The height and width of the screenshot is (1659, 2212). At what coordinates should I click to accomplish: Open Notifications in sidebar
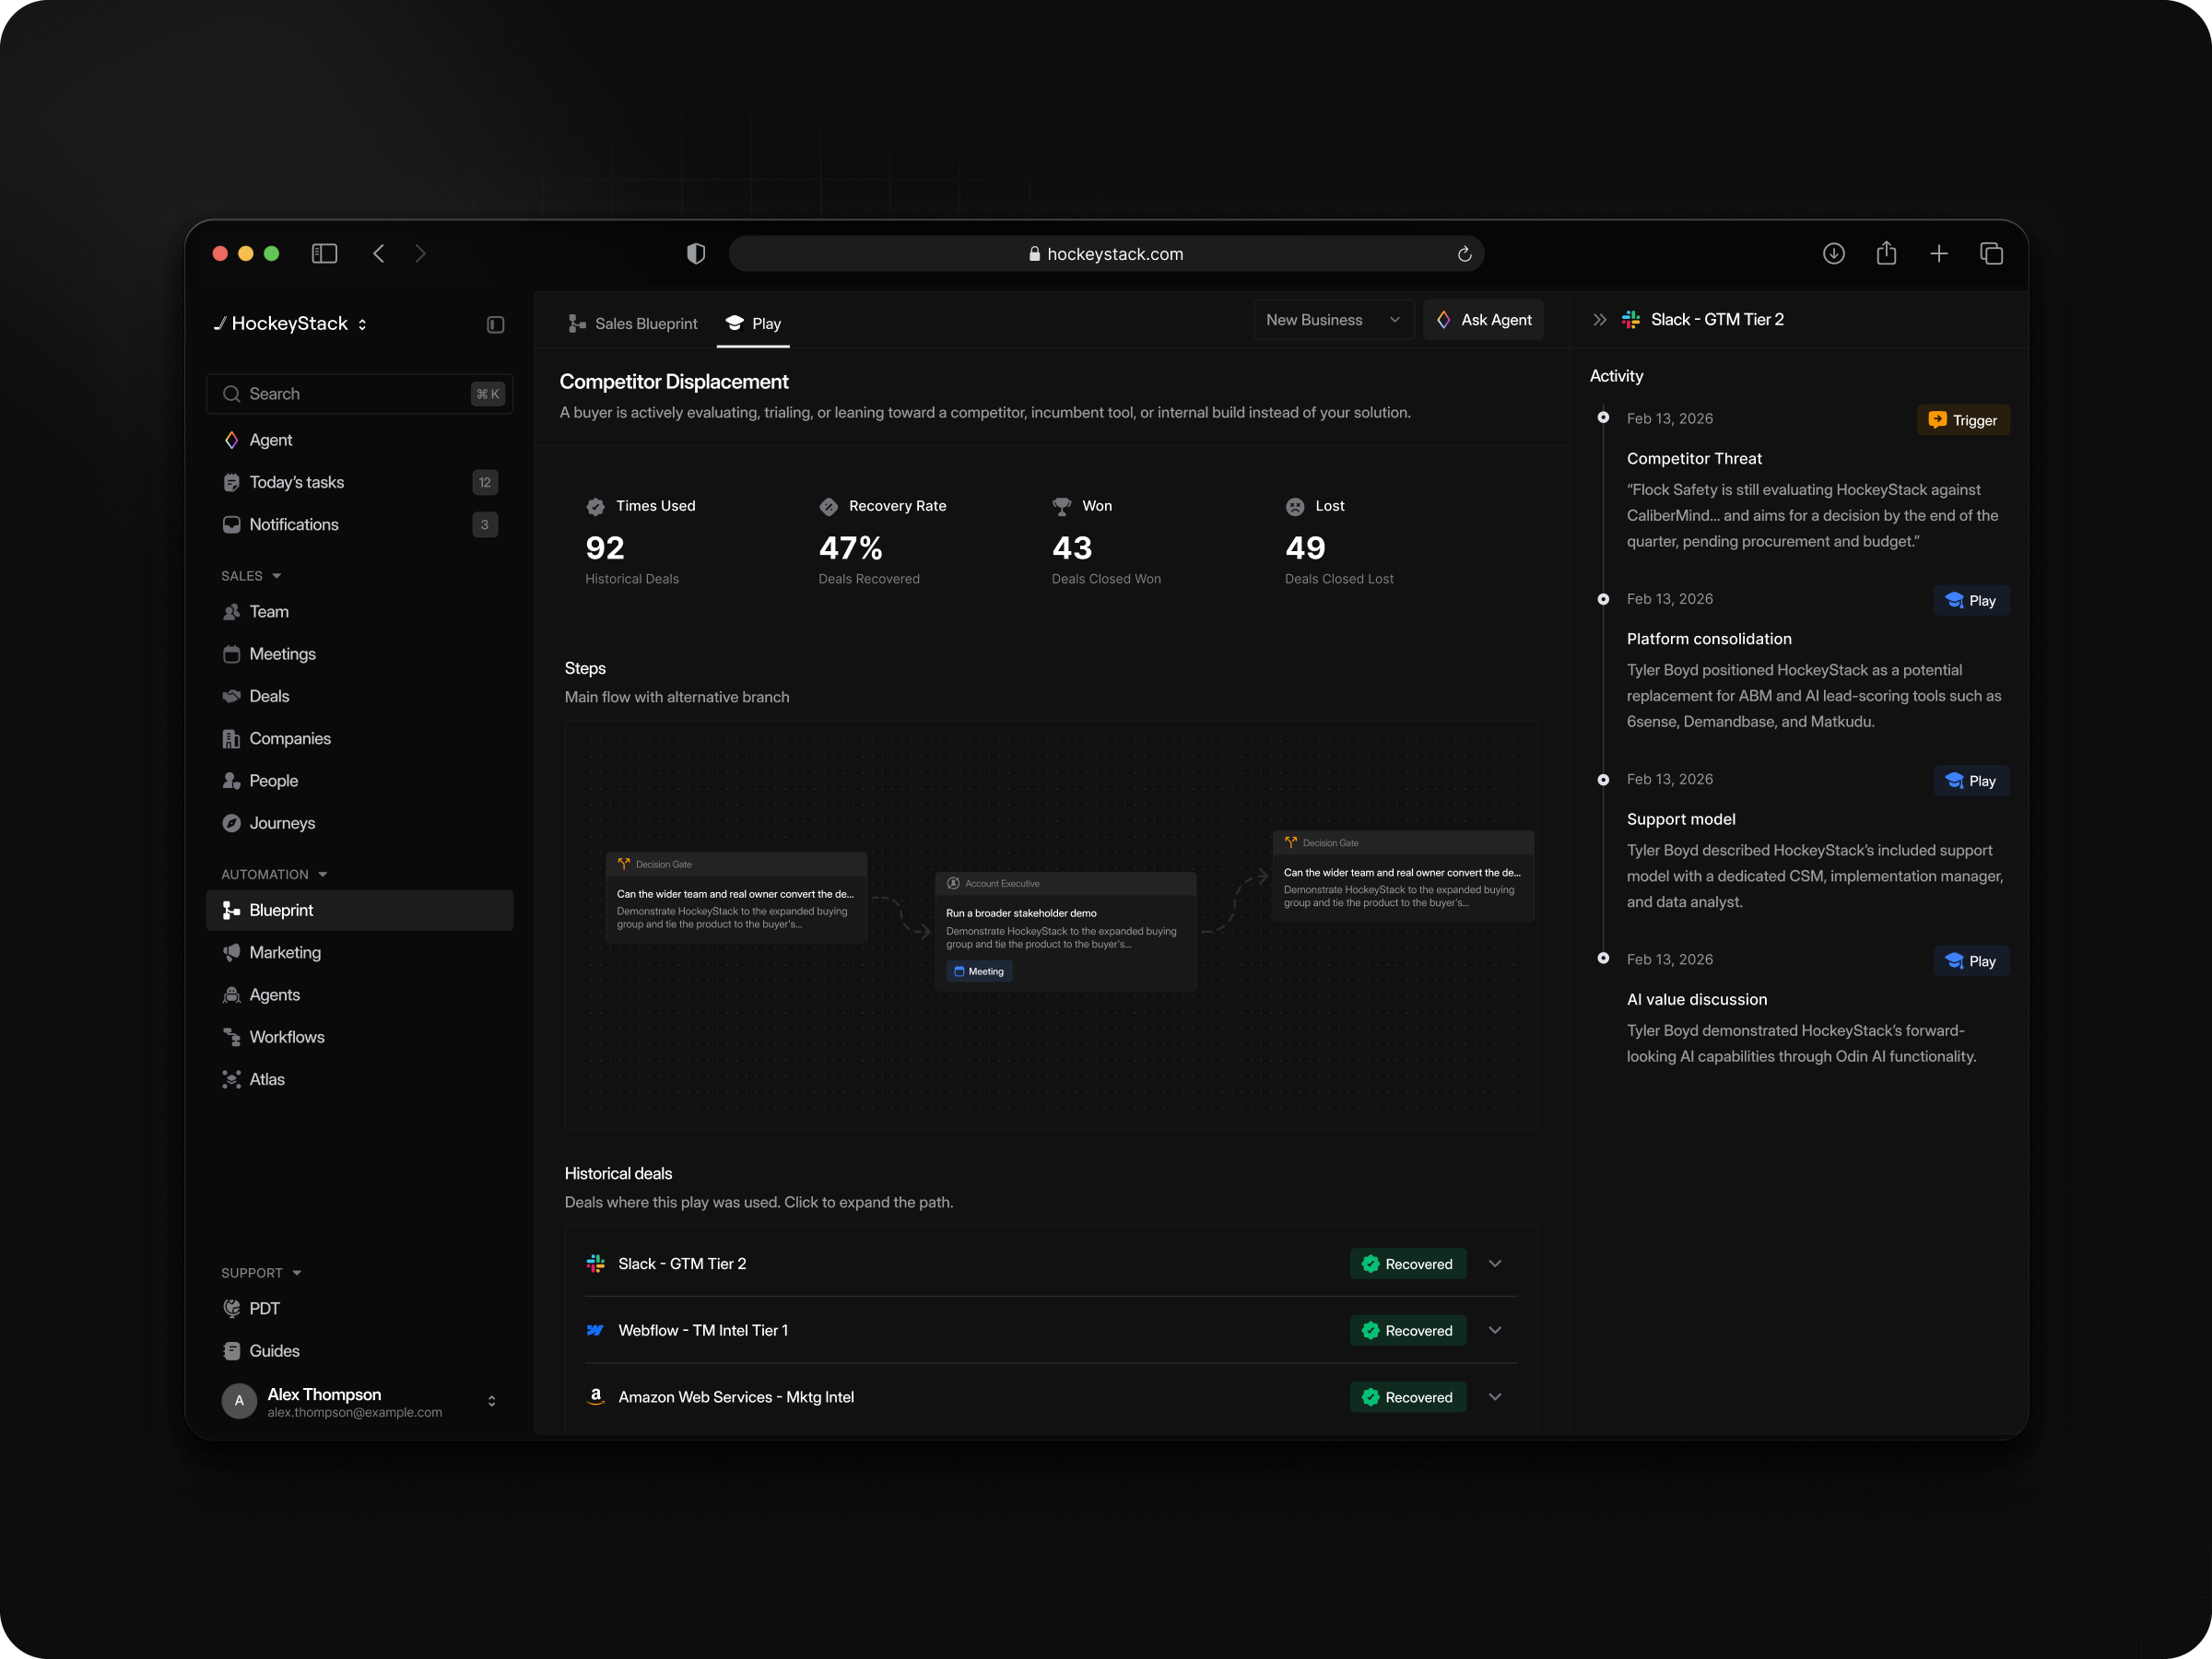[359, 524]
